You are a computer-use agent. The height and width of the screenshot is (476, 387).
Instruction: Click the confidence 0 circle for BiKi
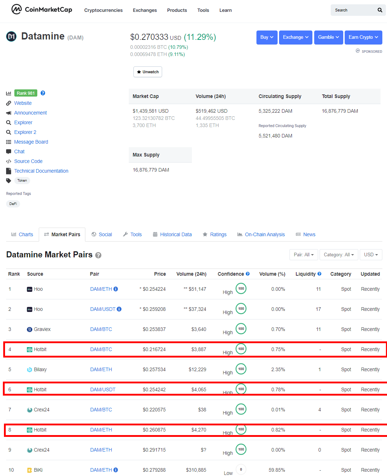point(241,469)
